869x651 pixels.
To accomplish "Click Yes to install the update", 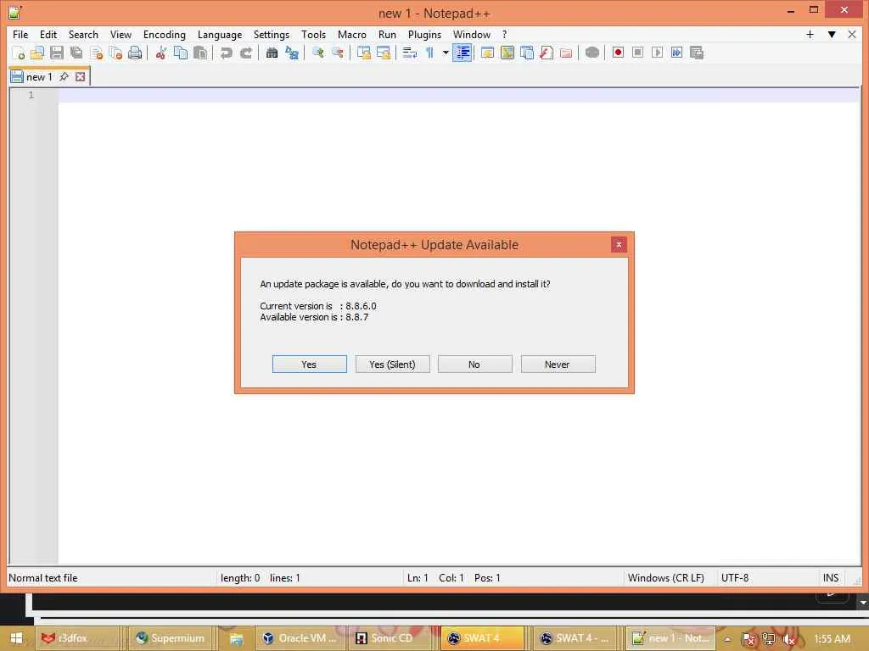I will pos(309,364).
